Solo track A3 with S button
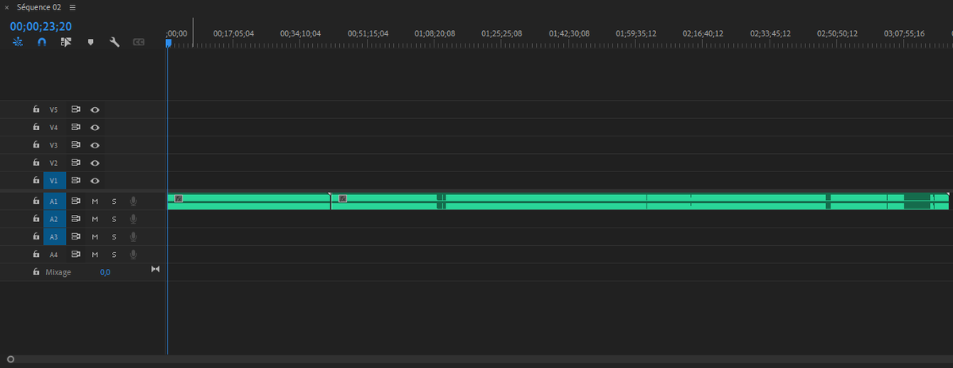The width and height of the screenshot is (953, 368). (114, 236)
